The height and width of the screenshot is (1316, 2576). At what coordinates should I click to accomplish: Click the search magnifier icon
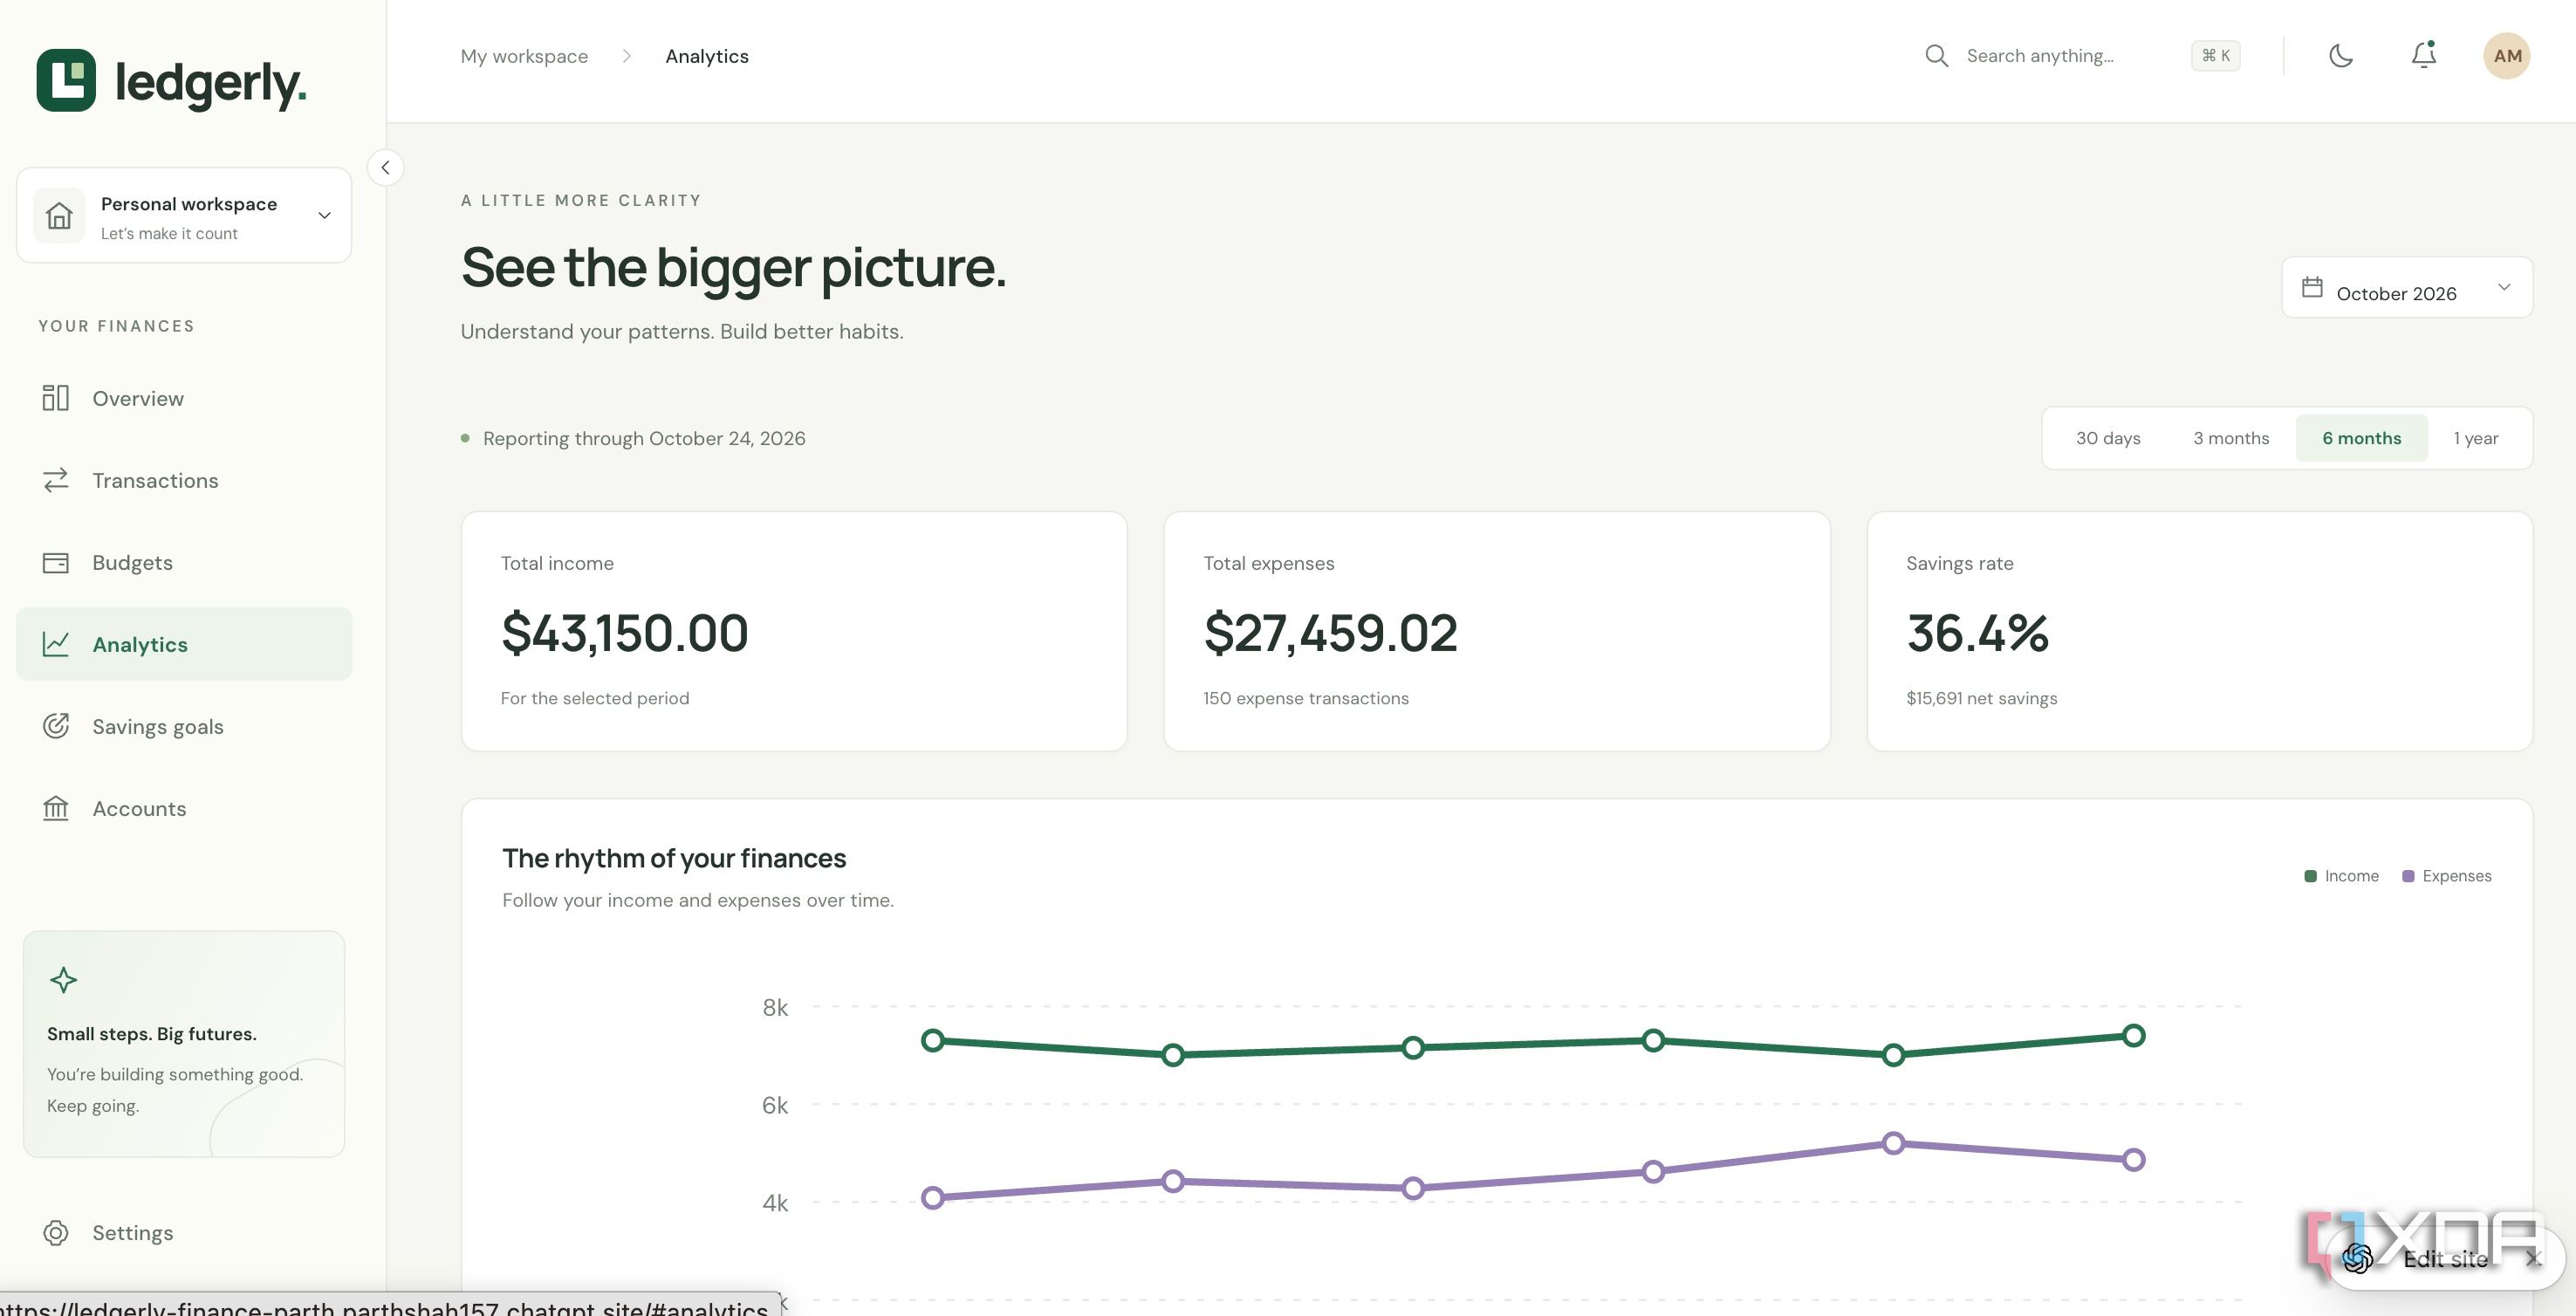(x=1936, y=56)
